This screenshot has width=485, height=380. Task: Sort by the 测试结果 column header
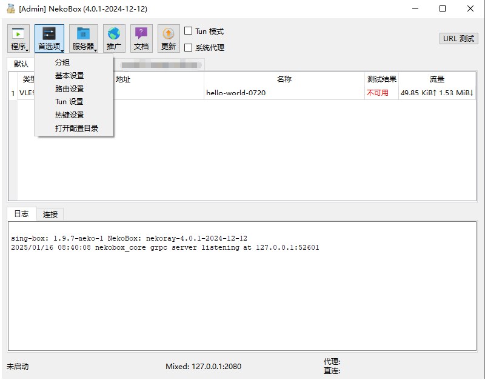pyautogui.click(x=382, y=79)
